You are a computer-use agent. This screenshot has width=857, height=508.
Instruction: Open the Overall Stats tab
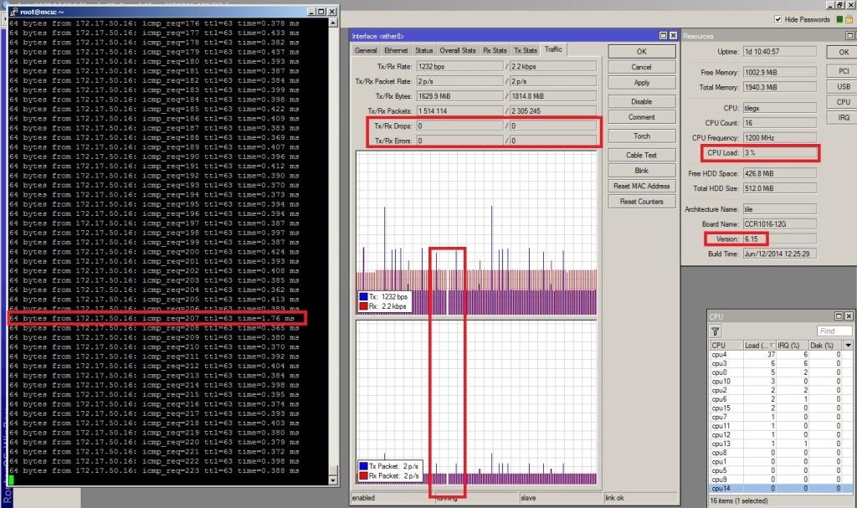[458, 50]
